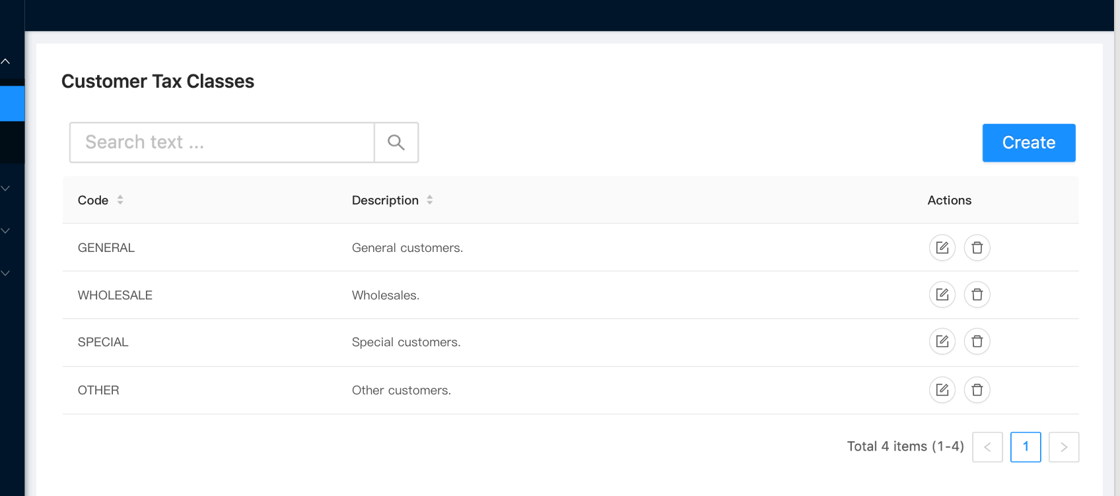Screen dimensions: 1120x496
Task: Focus the Search text input field
Action: 222,142
